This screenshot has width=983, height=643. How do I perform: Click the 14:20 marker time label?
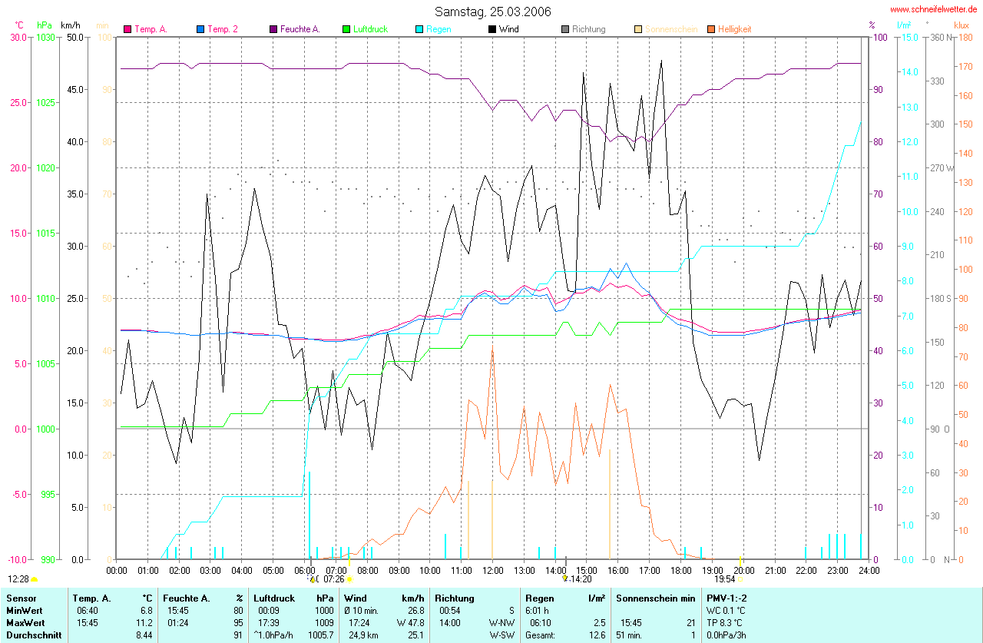pos(581,579)
